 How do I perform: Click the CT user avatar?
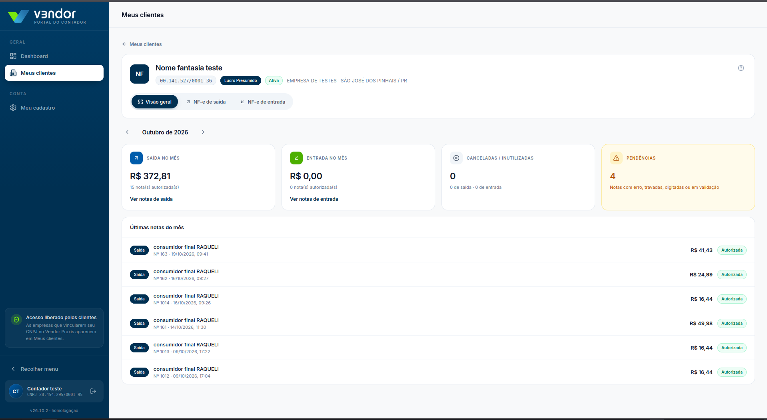click(x=16, y=391)
